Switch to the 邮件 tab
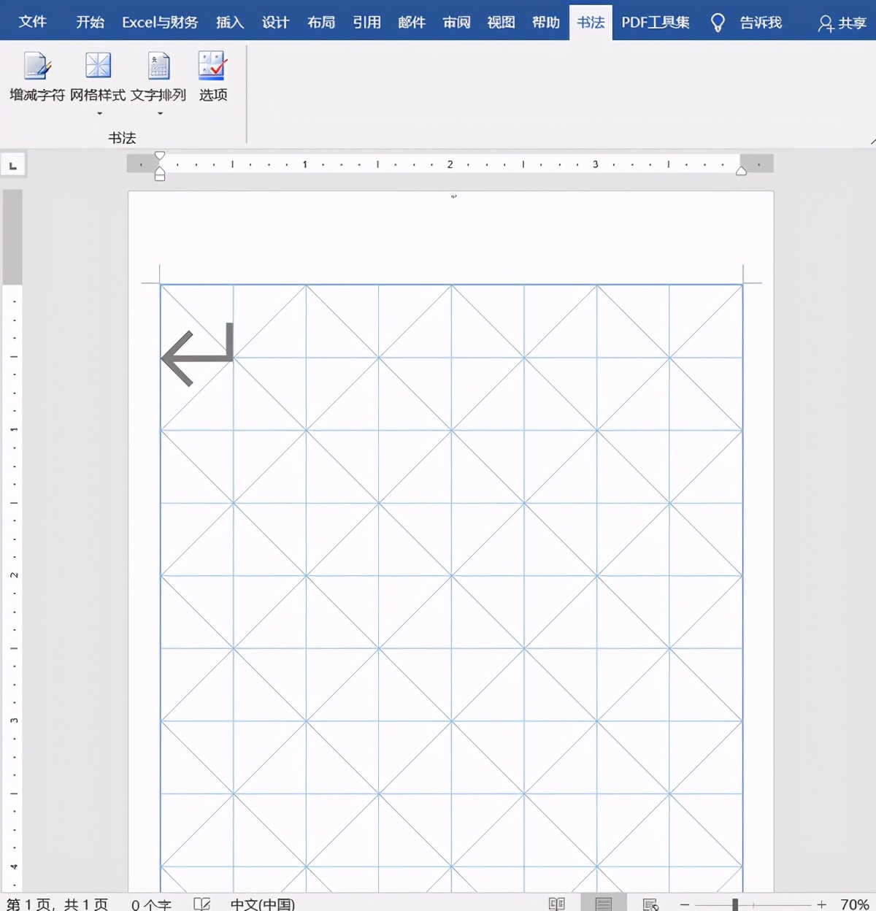The width and height of the screenshot is (876, 911). click(x=412, y=22)
